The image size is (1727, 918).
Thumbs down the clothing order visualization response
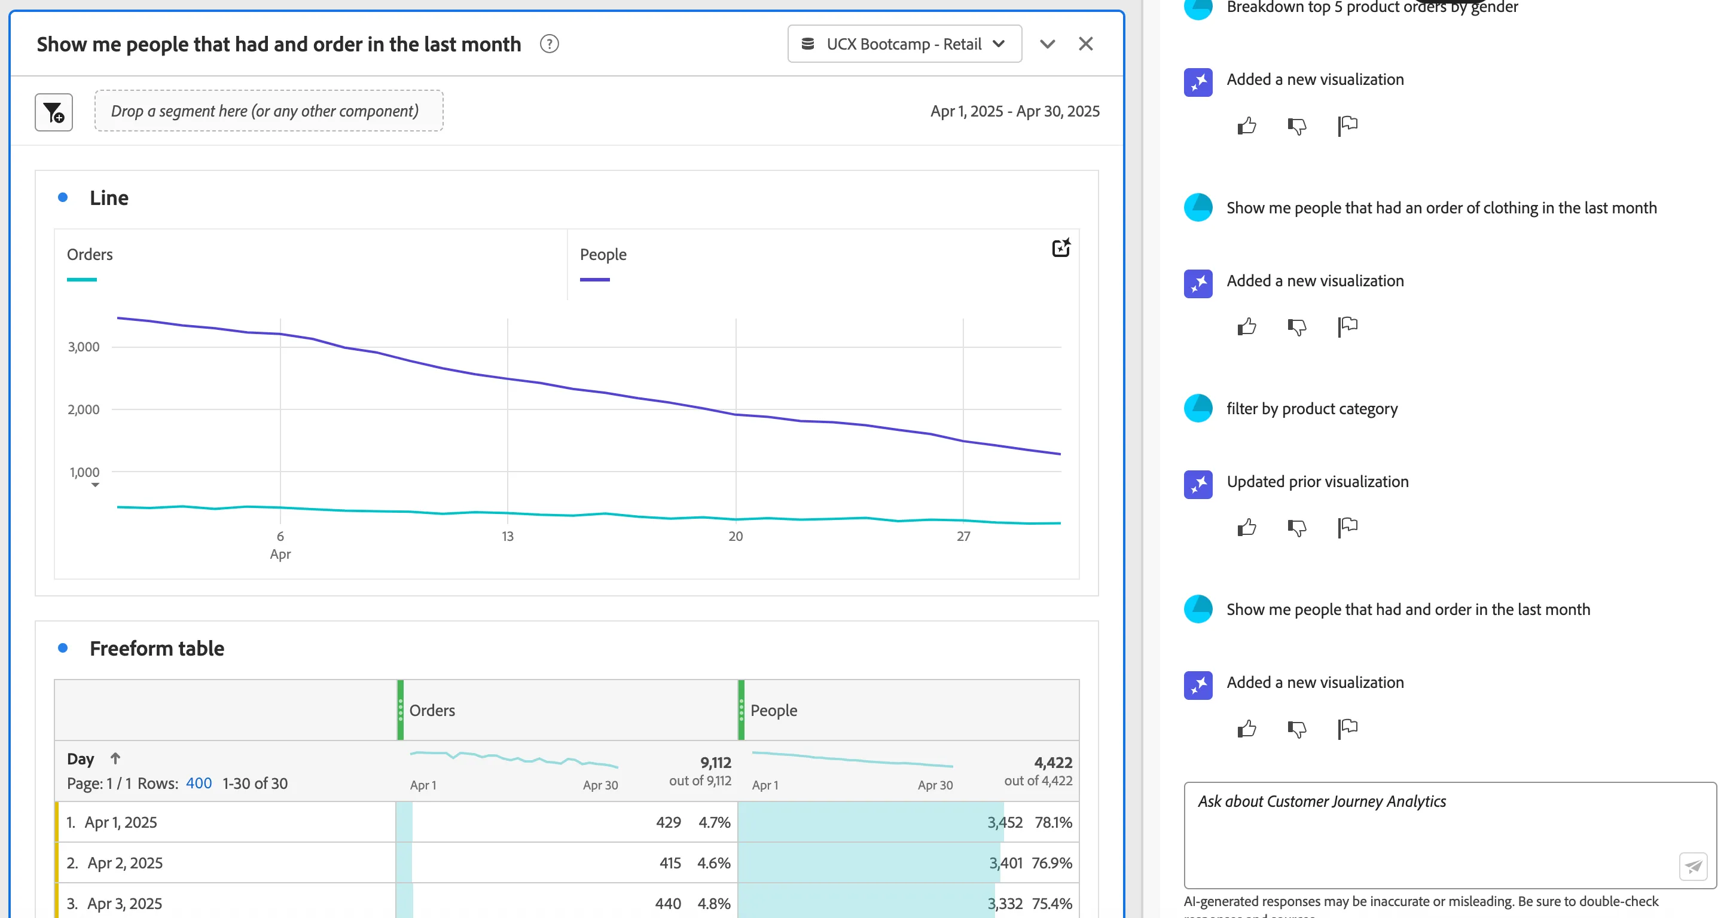tap(1296, 326)
